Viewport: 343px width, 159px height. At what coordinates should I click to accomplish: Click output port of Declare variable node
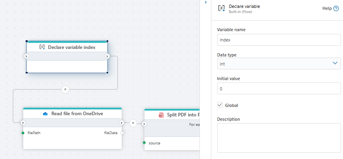[x=107, y=56]
